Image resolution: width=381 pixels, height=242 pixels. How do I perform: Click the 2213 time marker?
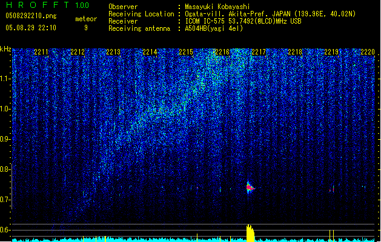coord(113,52)
